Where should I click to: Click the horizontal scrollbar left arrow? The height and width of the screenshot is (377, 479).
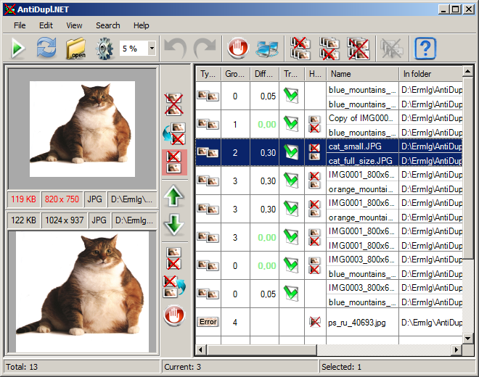tap(200, 349)
